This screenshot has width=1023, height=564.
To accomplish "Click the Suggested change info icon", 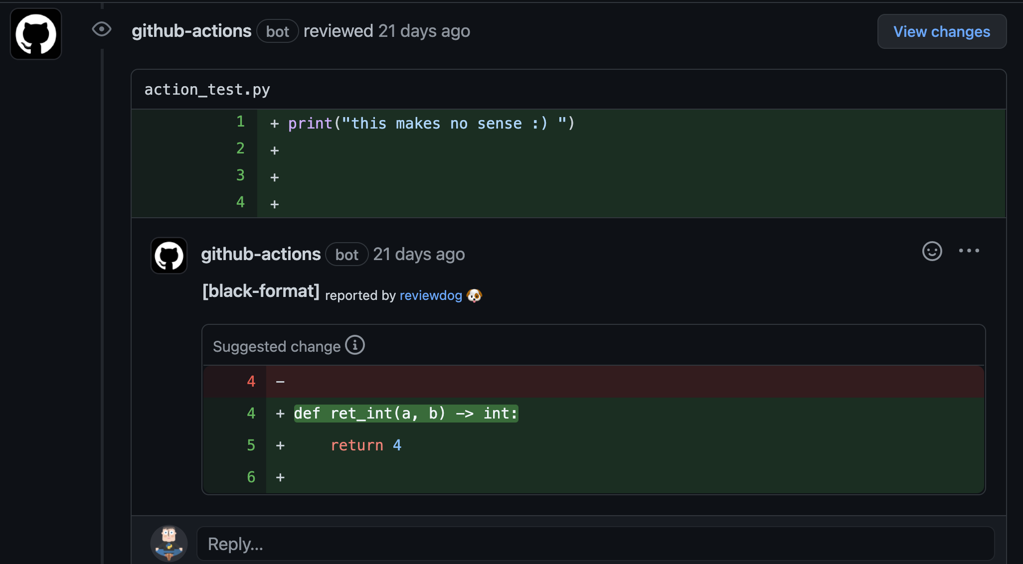I will point(355,345).
